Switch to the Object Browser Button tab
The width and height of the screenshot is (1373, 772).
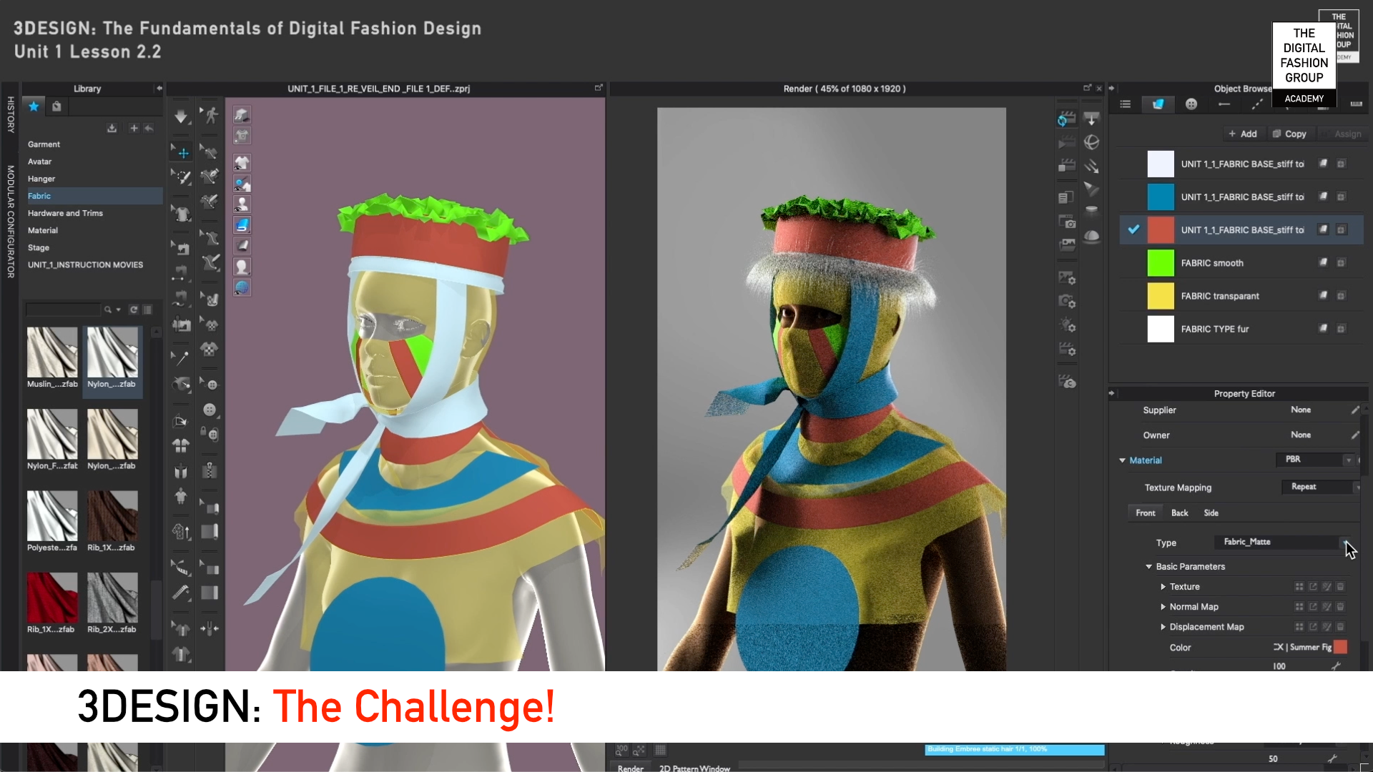tap(1191, 104)
